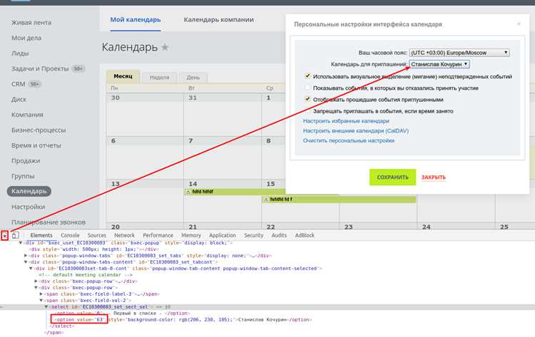Open Лиды in sidebar
This screenshot has height=337, width=535.
[20, 53]
